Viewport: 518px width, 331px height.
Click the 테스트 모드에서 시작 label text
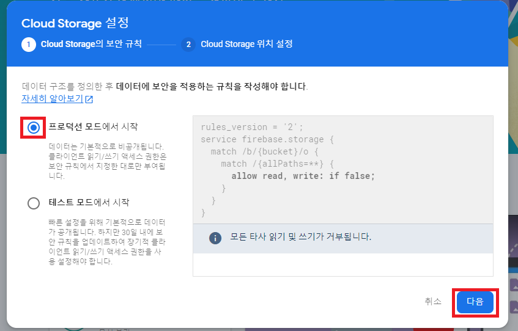tap(89, 202)
